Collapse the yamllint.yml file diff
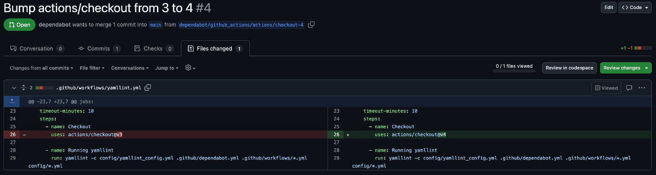656x175 pixels. 14,87
